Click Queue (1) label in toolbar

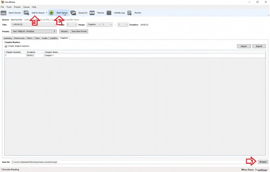coord(83,13)
